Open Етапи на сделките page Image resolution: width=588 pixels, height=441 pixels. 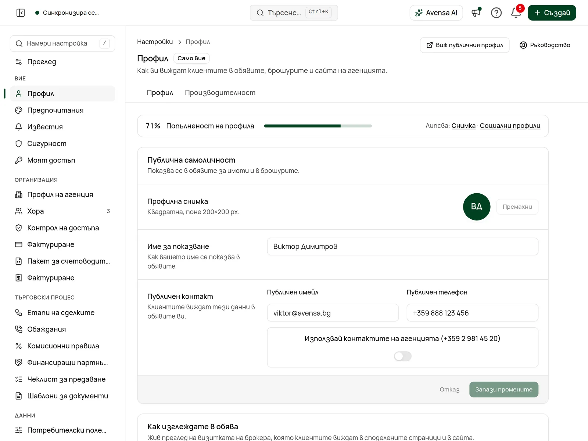[62, 313]
